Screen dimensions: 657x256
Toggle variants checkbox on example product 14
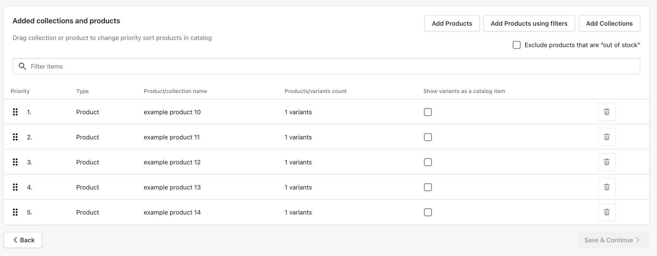(428, 212)
